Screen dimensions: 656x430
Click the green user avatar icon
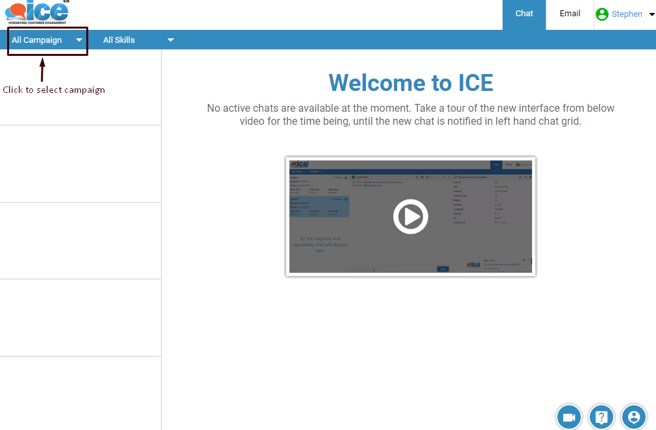(602, 14)
